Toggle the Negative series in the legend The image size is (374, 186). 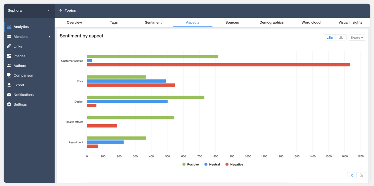234,164
